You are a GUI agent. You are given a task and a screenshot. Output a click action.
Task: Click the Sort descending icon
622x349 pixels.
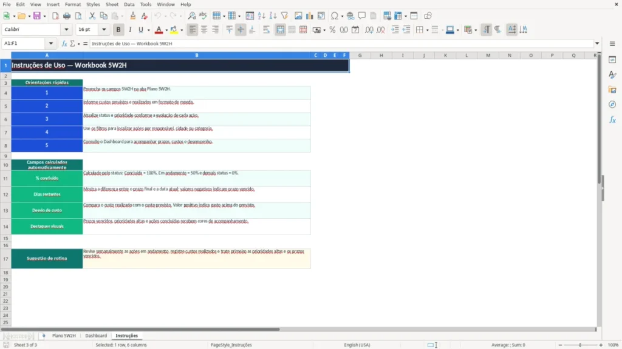[273, 16]
